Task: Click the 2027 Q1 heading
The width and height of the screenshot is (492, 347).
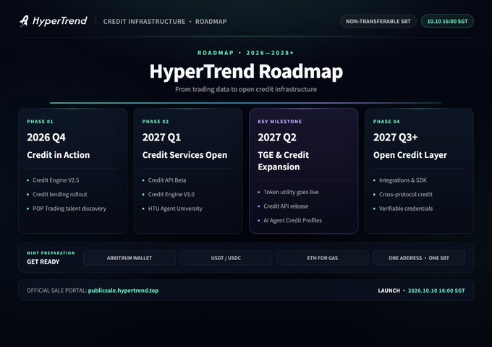Action: pos(161,137)
